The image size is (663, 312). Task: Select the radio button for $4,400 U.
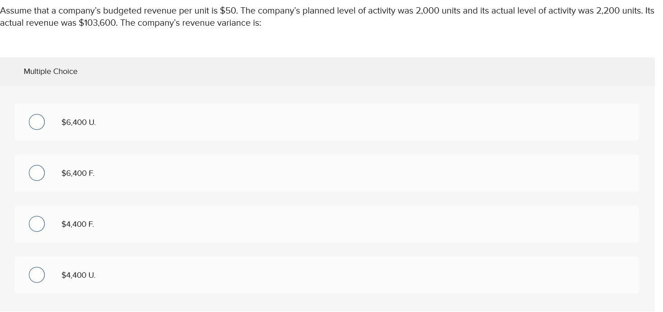(37, 275)
